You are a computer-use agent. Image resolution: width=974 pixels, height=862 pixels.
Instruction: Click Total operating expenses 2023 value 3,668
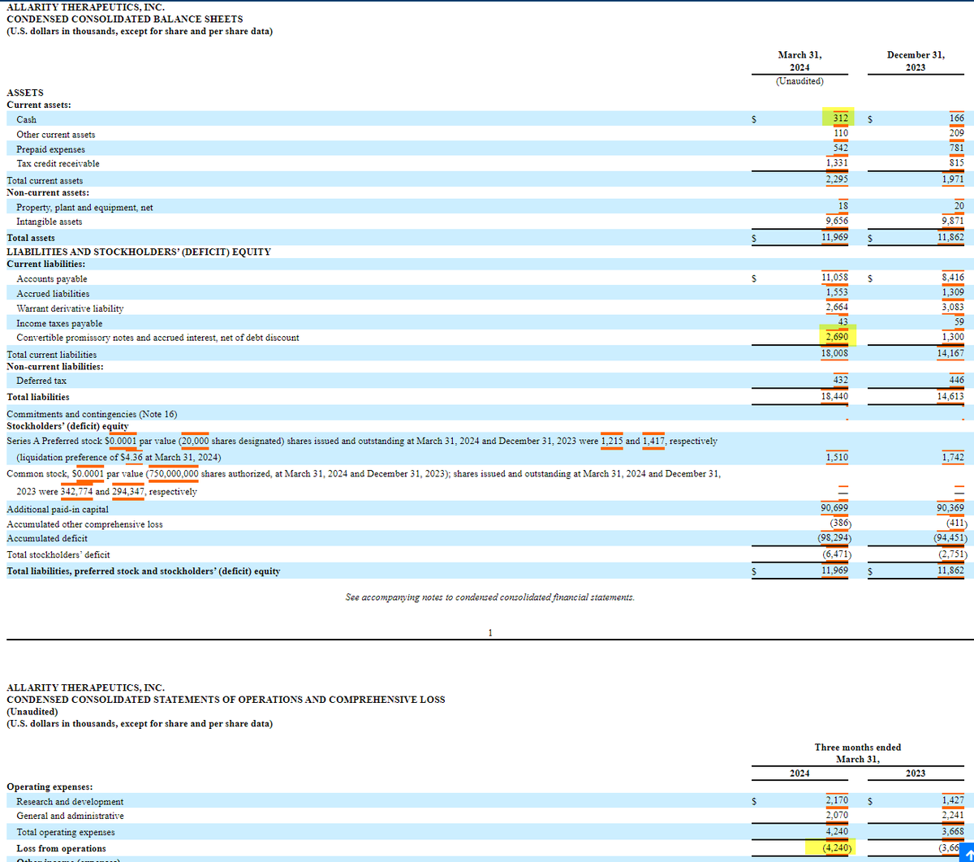click(x=952, y=832)
